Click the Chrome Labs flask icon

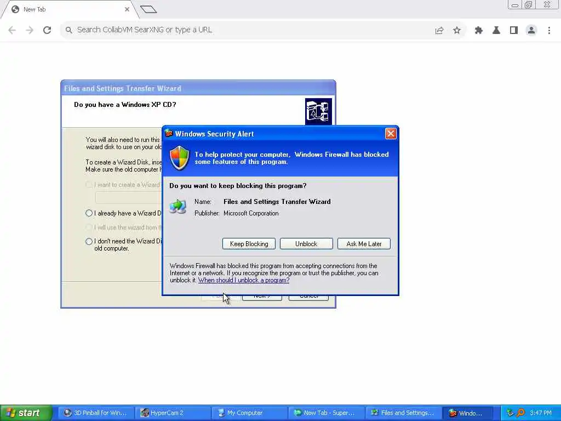click(496, 31)
